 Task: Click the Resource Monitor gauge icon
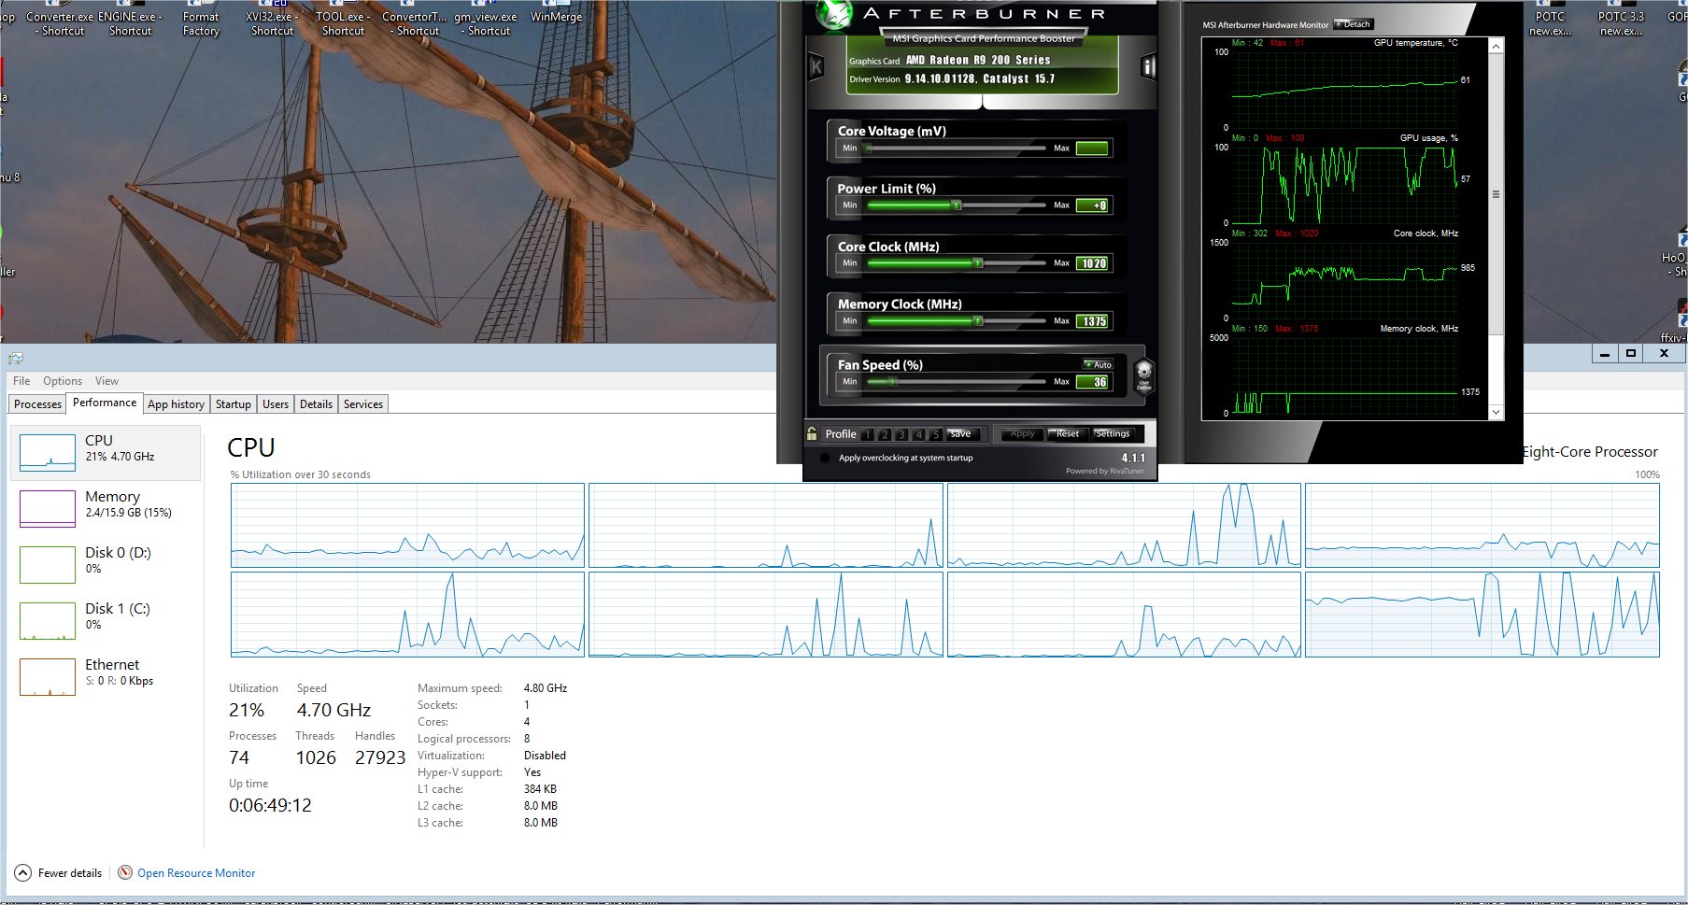point(125,872)
